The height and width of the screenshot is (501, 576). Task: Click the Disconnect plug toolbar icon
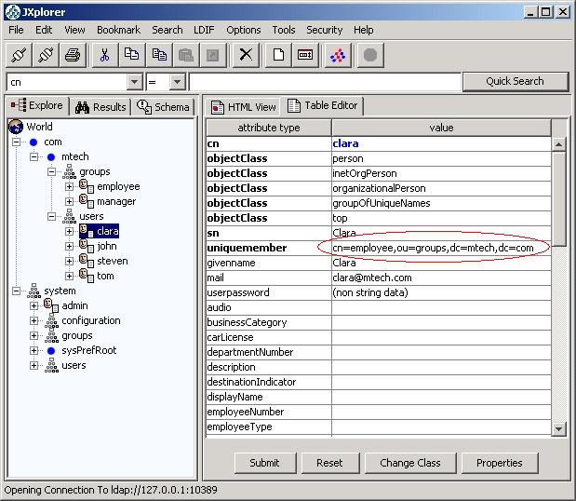click(46, 55)
